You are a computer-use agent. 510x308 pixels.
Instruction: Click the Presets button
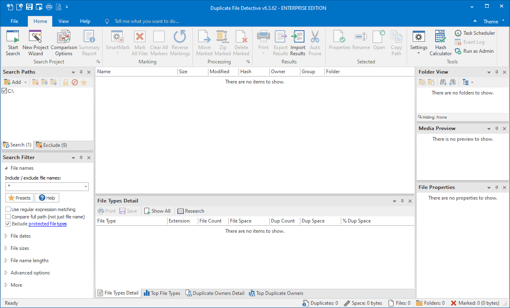pos(19,198)
